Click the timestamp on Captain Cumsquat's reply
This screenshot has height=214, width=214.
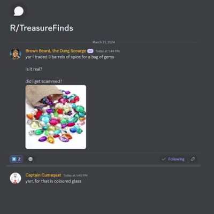tap(75, 175)
